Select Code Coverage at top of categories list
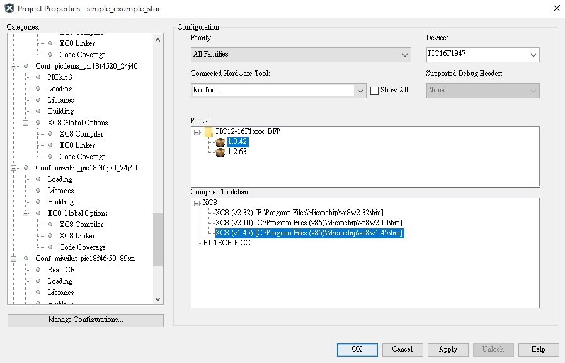This screenshot has height=363, width=565. coord(83,55)
